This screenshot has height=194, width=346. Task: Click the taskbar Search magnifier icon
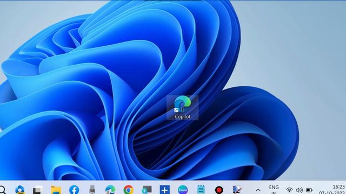click(x=2, y=190)
